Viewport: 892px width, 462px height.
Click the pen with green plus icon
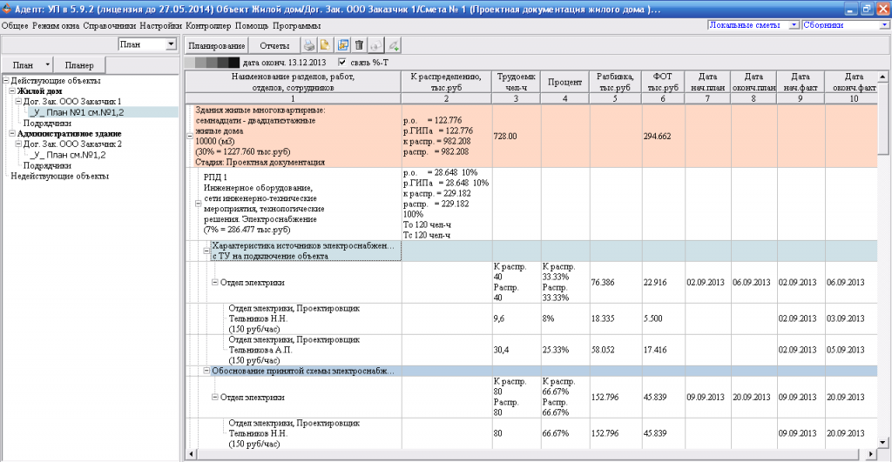click(x=393, y=45)
